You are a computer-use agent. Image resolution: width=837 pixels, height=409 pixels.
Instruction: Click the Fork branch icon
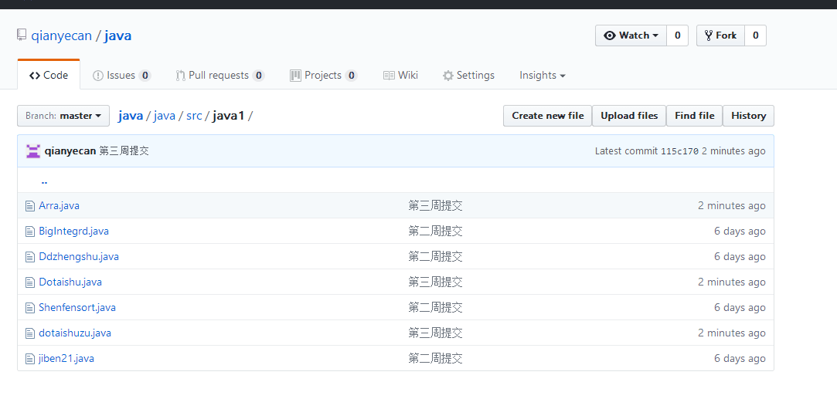[709, 35]
